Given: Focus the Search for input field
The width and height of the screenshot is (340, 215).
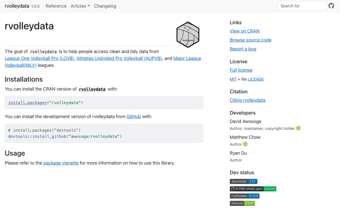Looking at the screenshot, I should tap(301, 6).
